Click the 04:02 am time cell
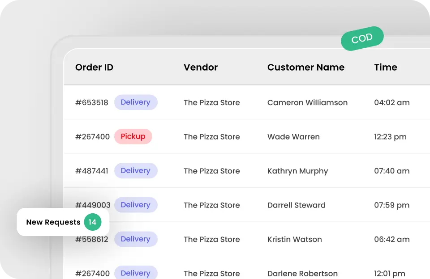 tap(392, 102)
